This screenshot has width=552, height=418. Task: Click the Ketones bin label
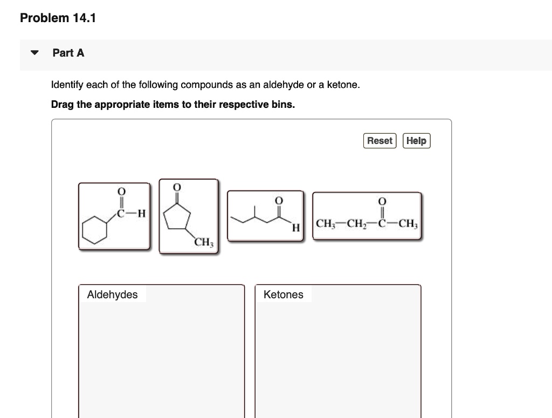pos(283,294)
